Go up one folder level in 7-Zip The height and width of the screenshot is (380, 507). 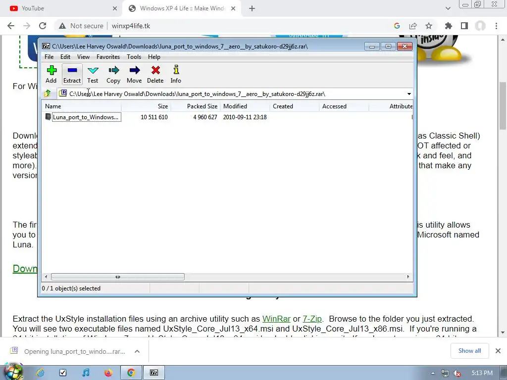(x=48, y=94)
